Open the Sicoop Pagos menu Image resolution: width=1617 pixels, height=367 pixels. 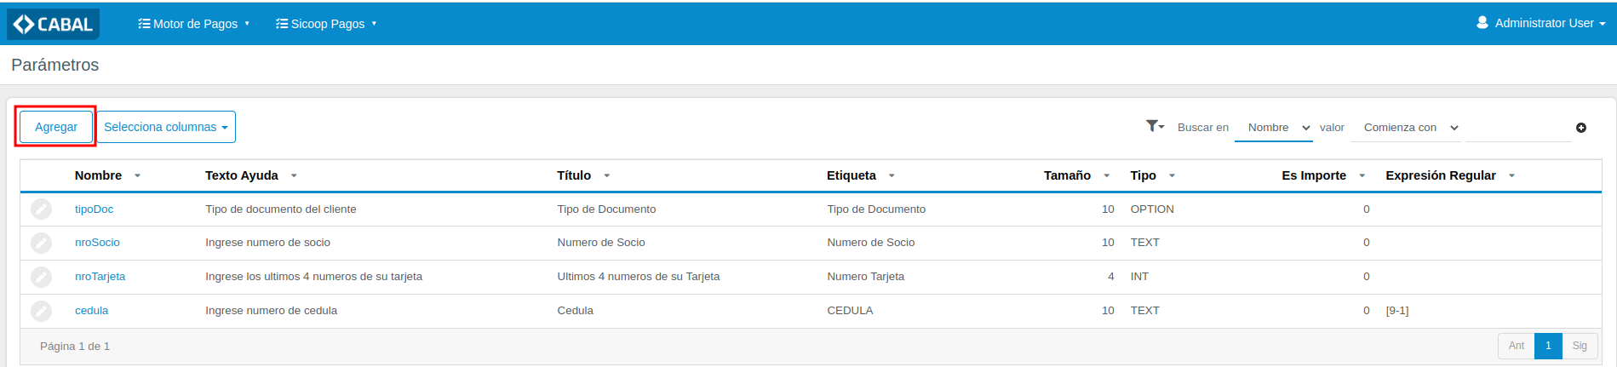click(326, 24)
